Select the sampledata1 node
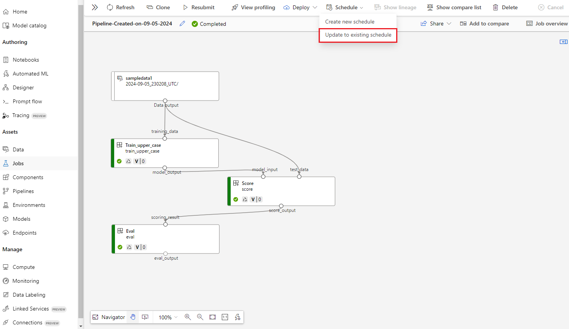The image size is (569, 329). point(165,86)
